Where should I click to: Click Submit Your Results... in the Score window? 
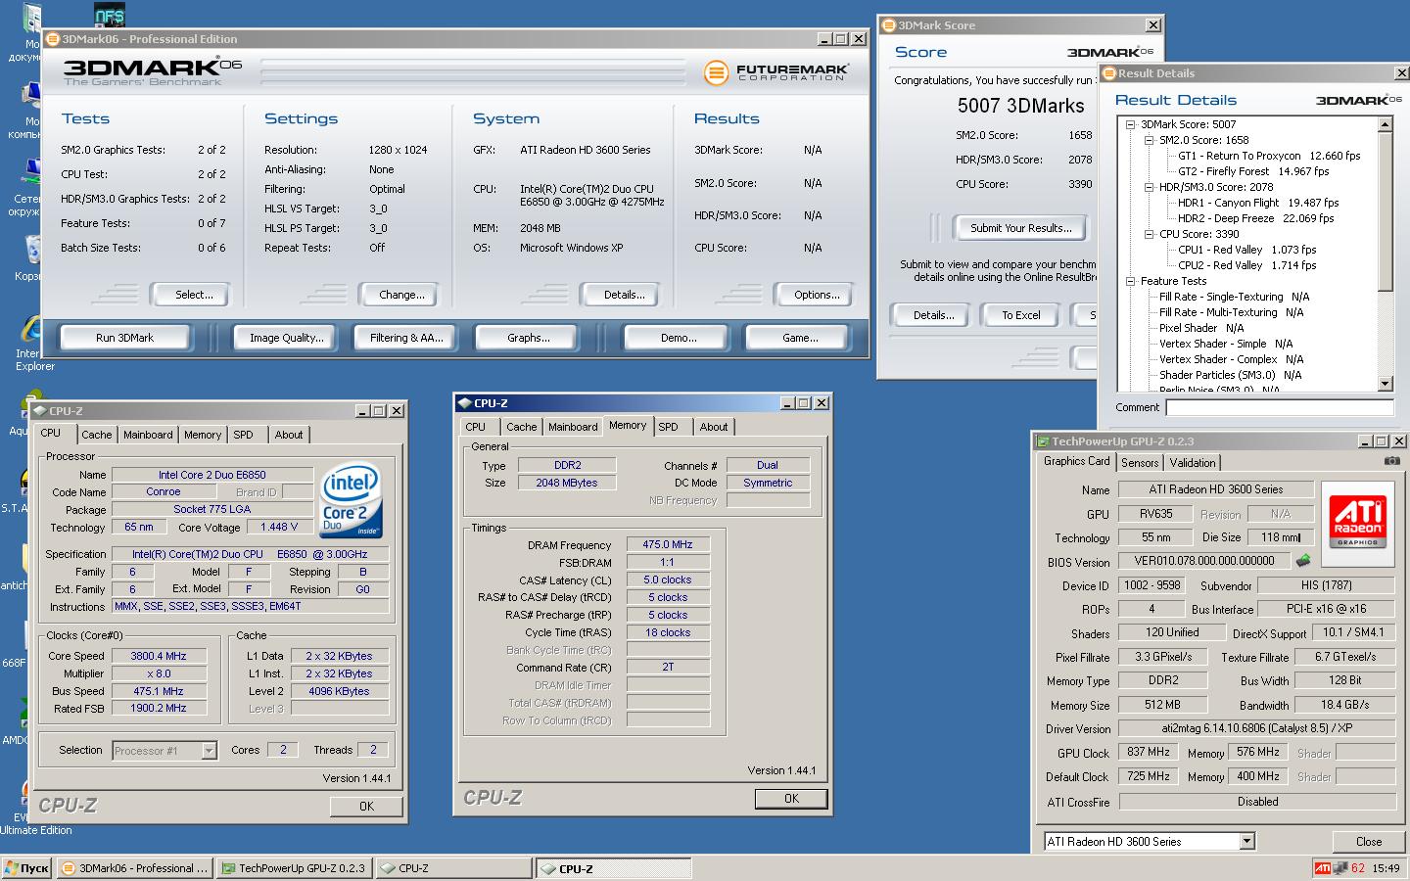click(x=1021, y=228)
